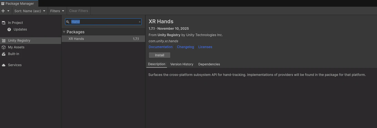Click version 1.7.1 in the package list

click(136, 39)
